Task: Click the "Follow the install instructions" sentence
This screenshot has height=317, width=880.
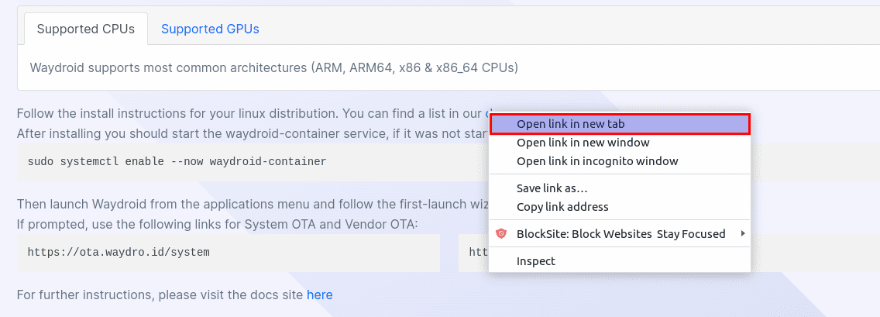Action: pyautogui.click(x=251, y=113)
